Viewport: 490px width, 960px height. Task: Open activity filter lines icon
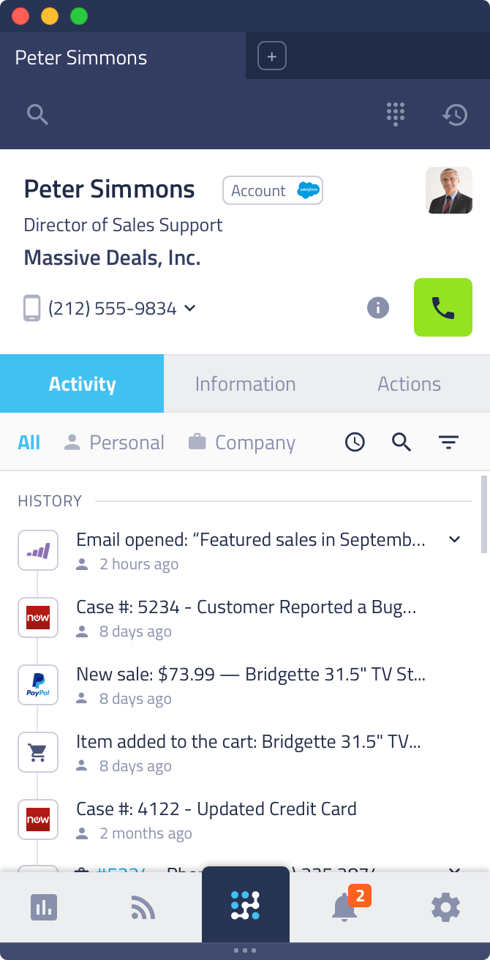(448, 442)
